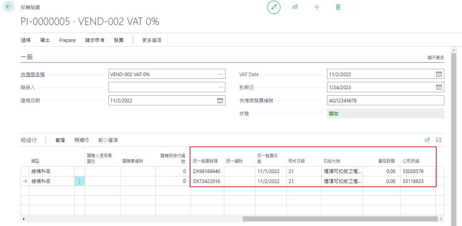Image resolution: width=462 pixels, height=226 pixels.
Task: Click the 統一發票號碼 column header
Action: coord(205,161)
